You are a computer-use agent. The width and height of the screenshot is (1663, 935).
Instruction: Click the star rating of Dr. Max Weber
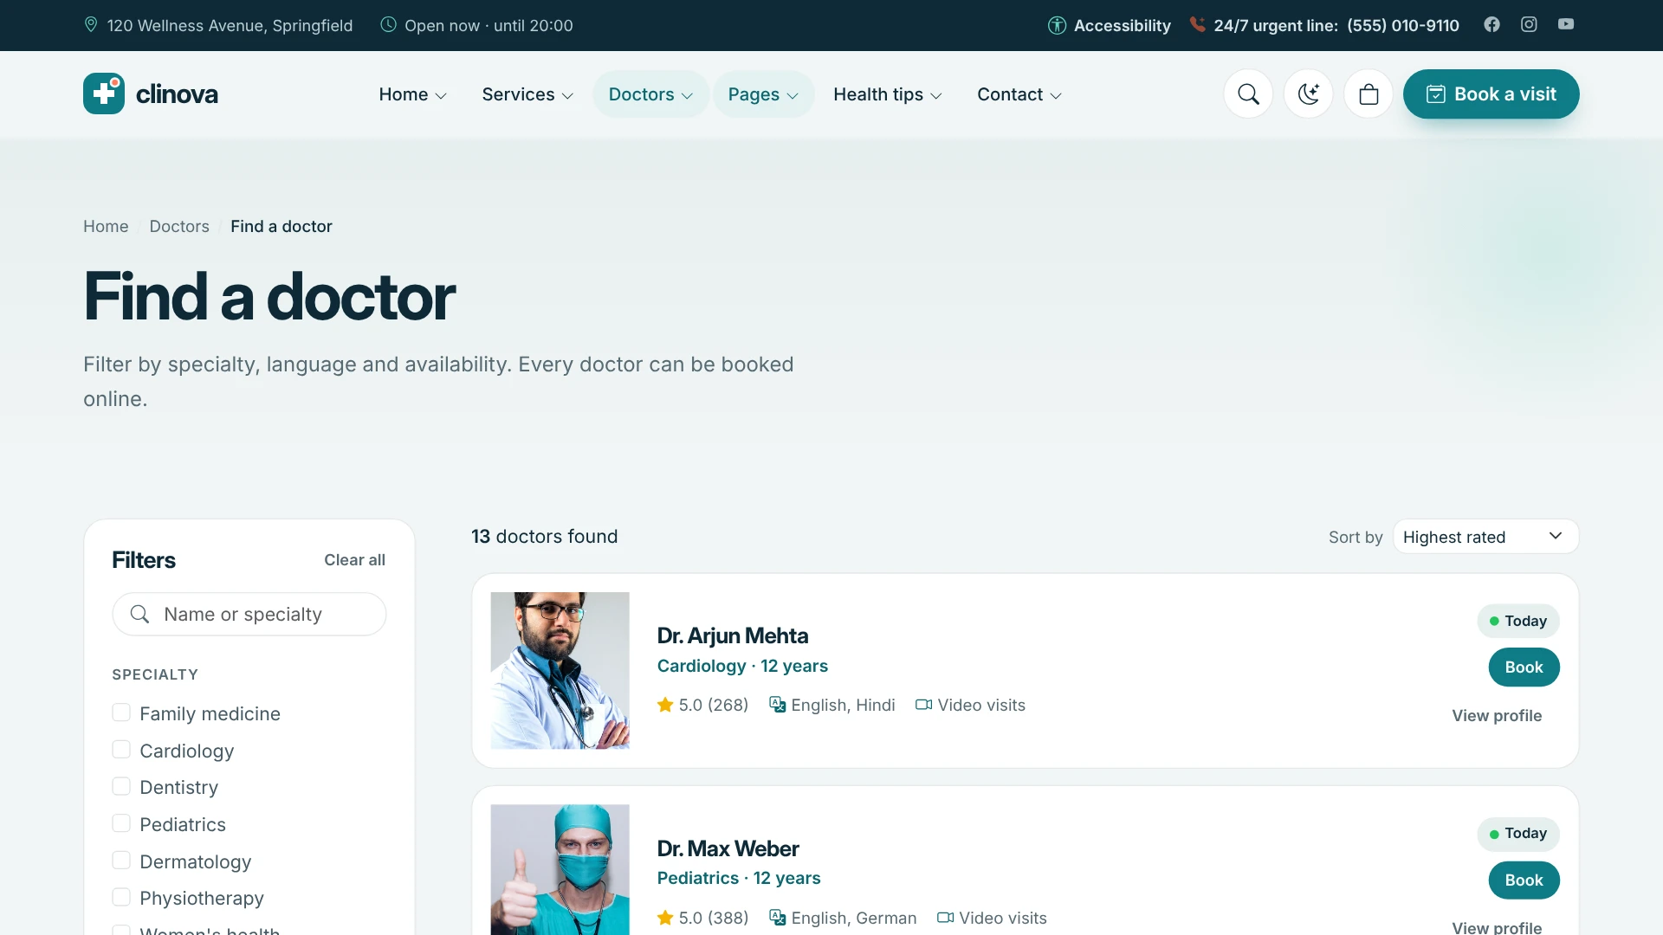pyautogui.click(x=665, y=918)
